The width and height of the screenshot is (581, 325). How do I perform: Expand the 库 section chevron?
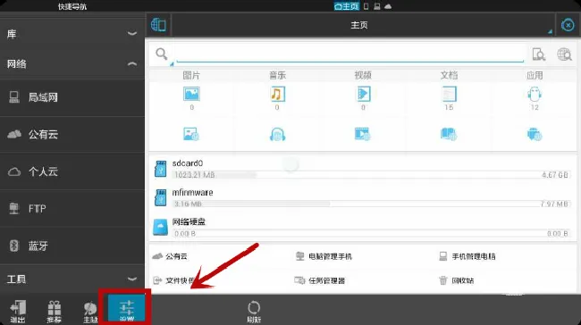pyautogui.click(x=132, y=34)
